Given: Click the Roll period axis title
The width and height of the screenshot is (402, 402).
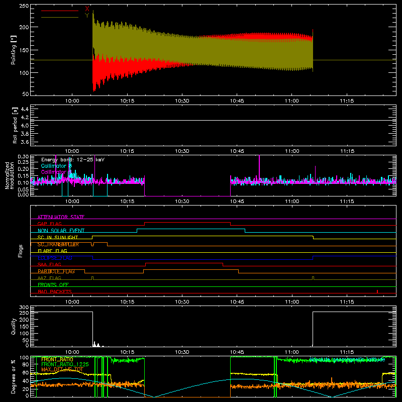Looking at the screenshot, I should point(15,125).
